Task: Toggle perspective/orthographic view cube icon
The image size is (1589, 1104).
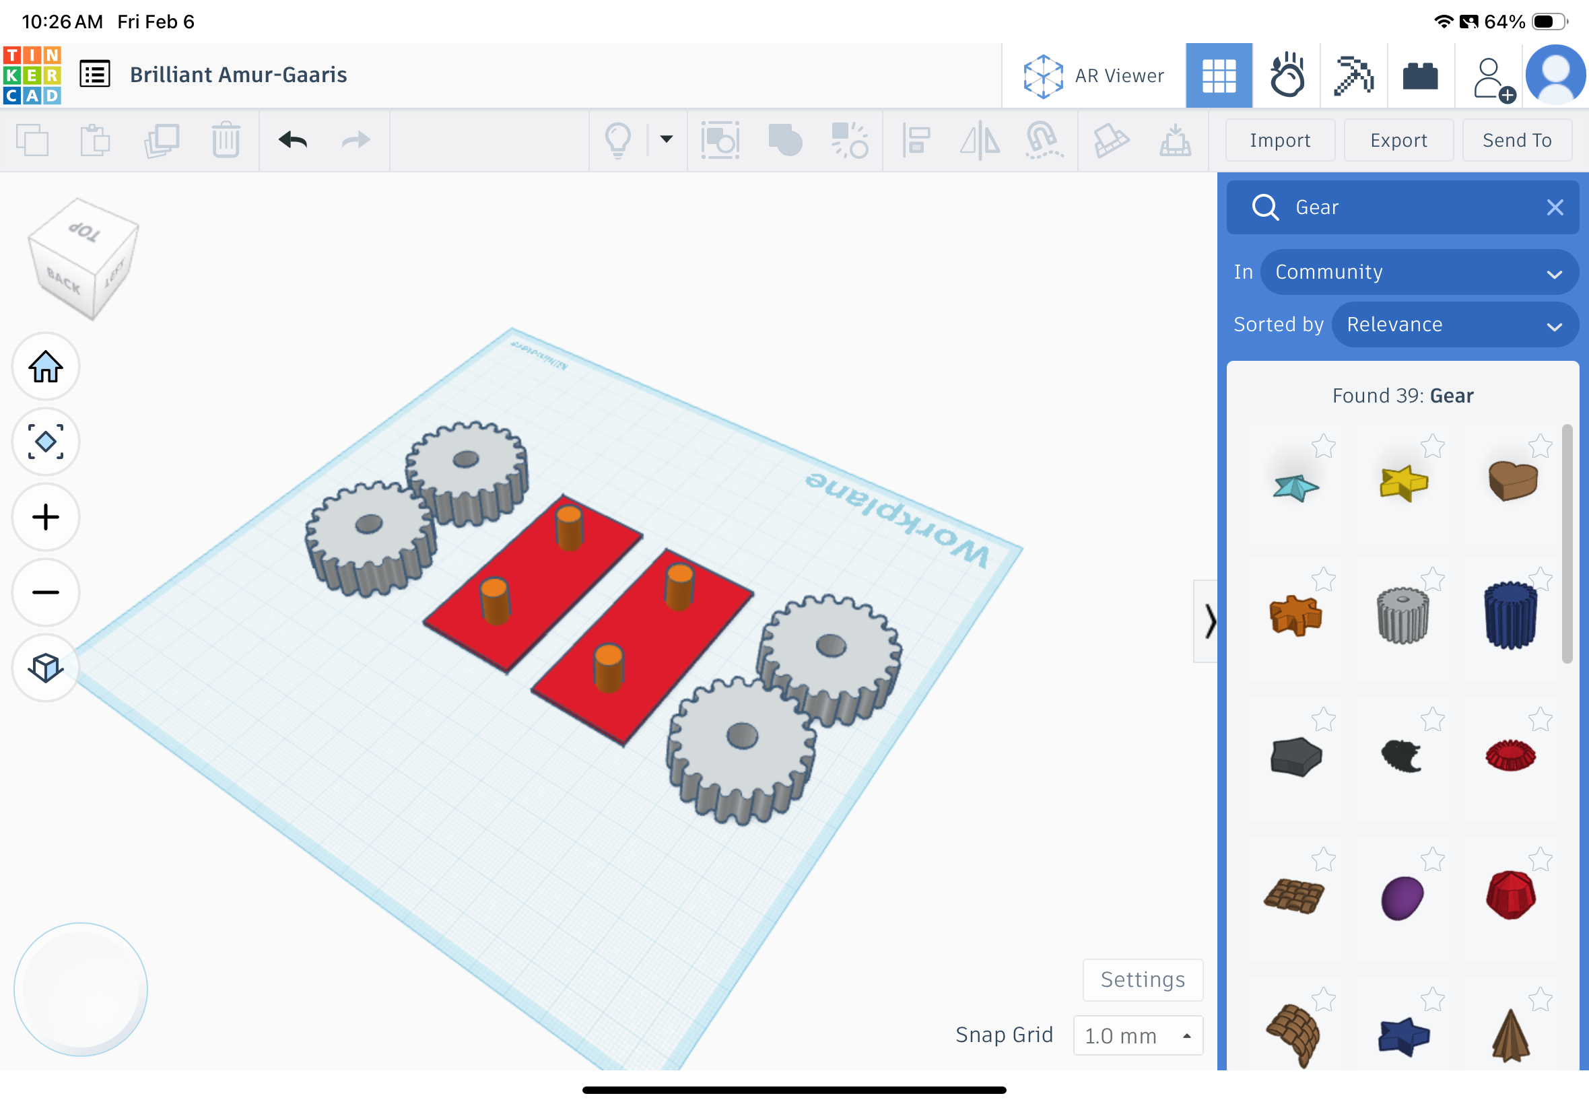Action: click(x=46, y=668)
